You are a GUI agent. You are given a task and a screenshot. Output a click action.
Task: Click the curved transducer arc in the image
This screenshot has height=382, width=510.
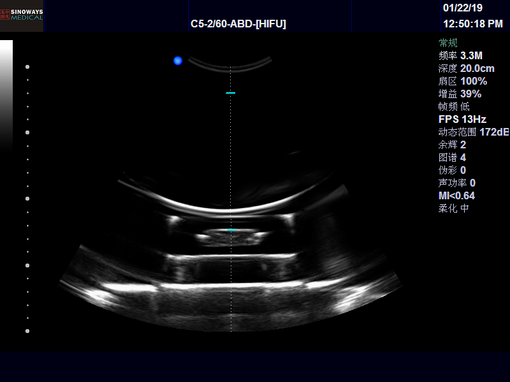[229, 65]
